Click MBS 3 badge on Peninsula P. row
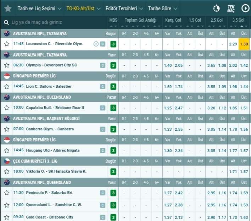 point(113,193)
